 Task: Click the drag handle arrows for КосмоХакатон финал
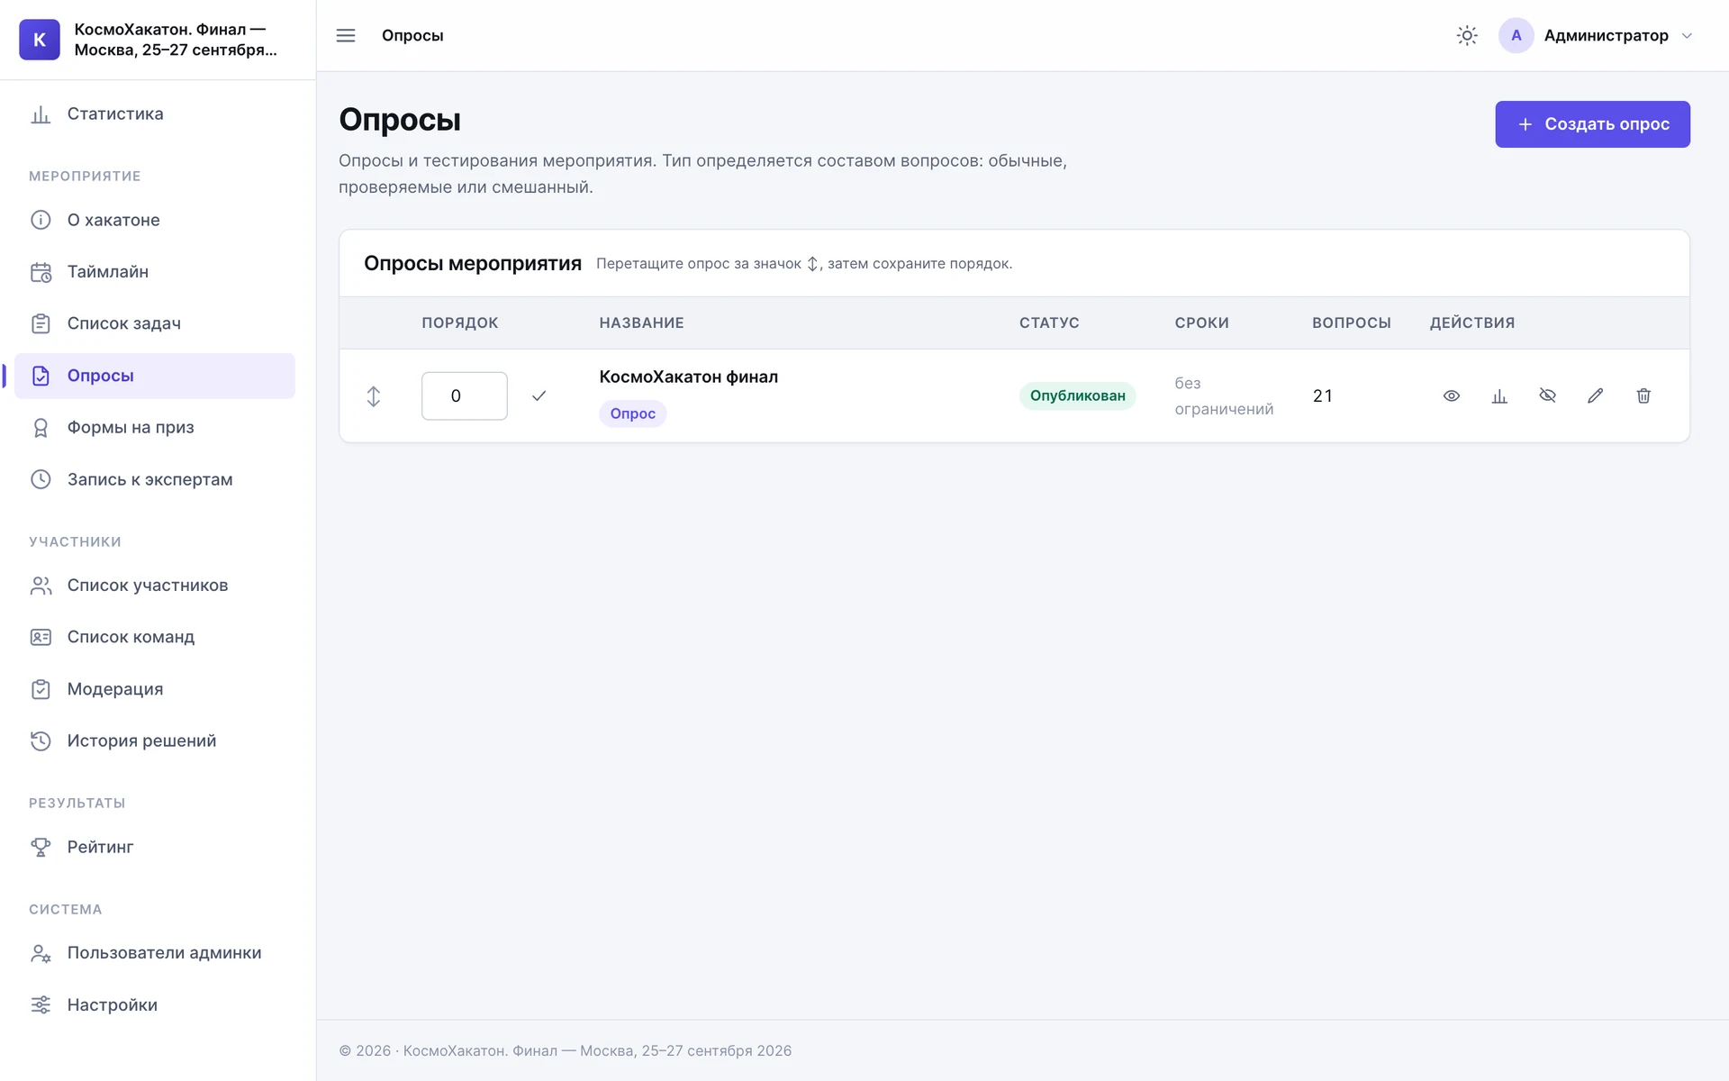[x=374, y=396]
